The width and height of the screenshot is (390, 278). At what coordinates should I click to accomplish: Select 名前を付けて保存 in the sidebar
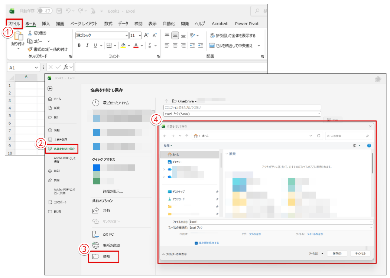point(62,149)
